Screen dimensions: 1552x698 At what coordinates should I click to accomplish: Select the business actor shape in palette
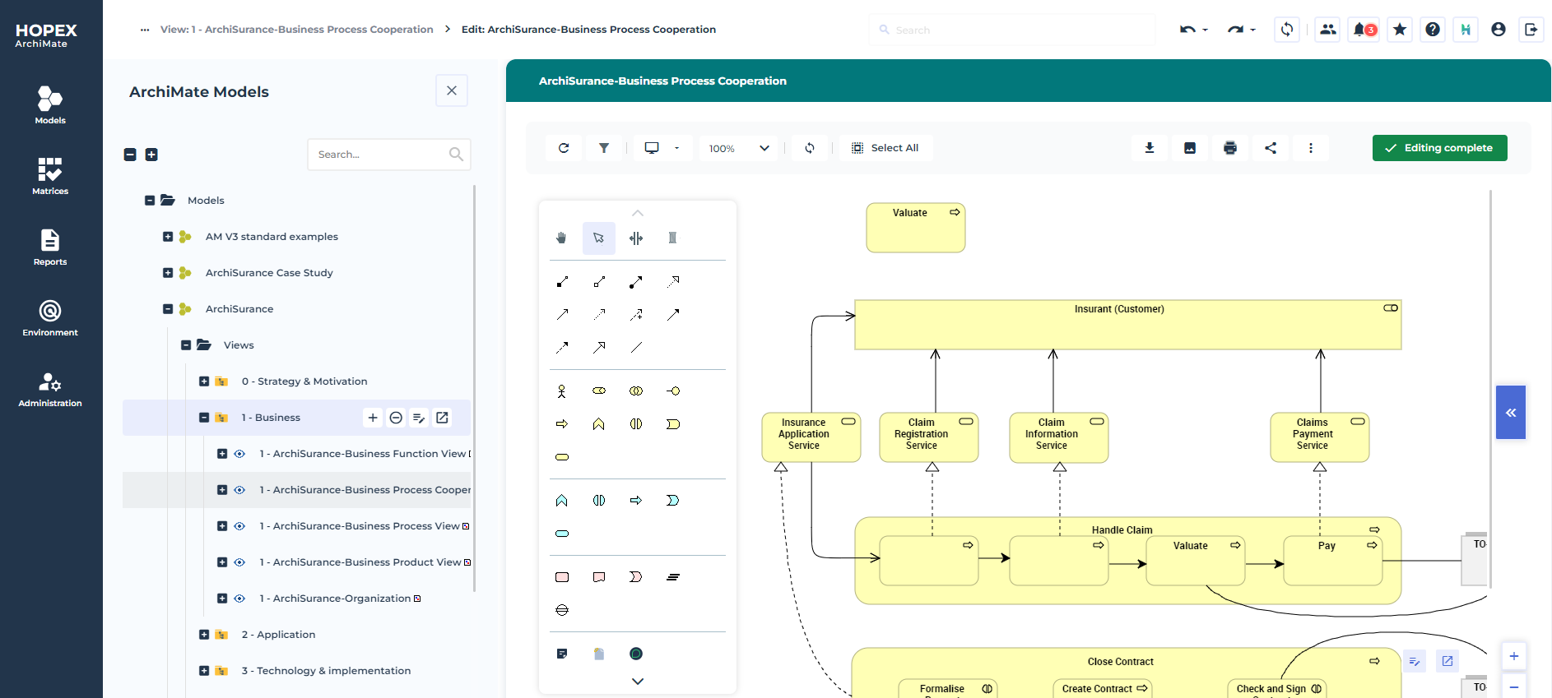pos(561,391)
